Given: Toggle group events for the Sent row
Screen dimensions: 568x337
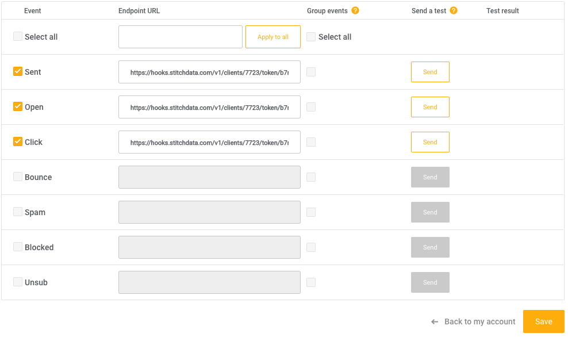Looking at the screenshot, I should tap(310, 71).
